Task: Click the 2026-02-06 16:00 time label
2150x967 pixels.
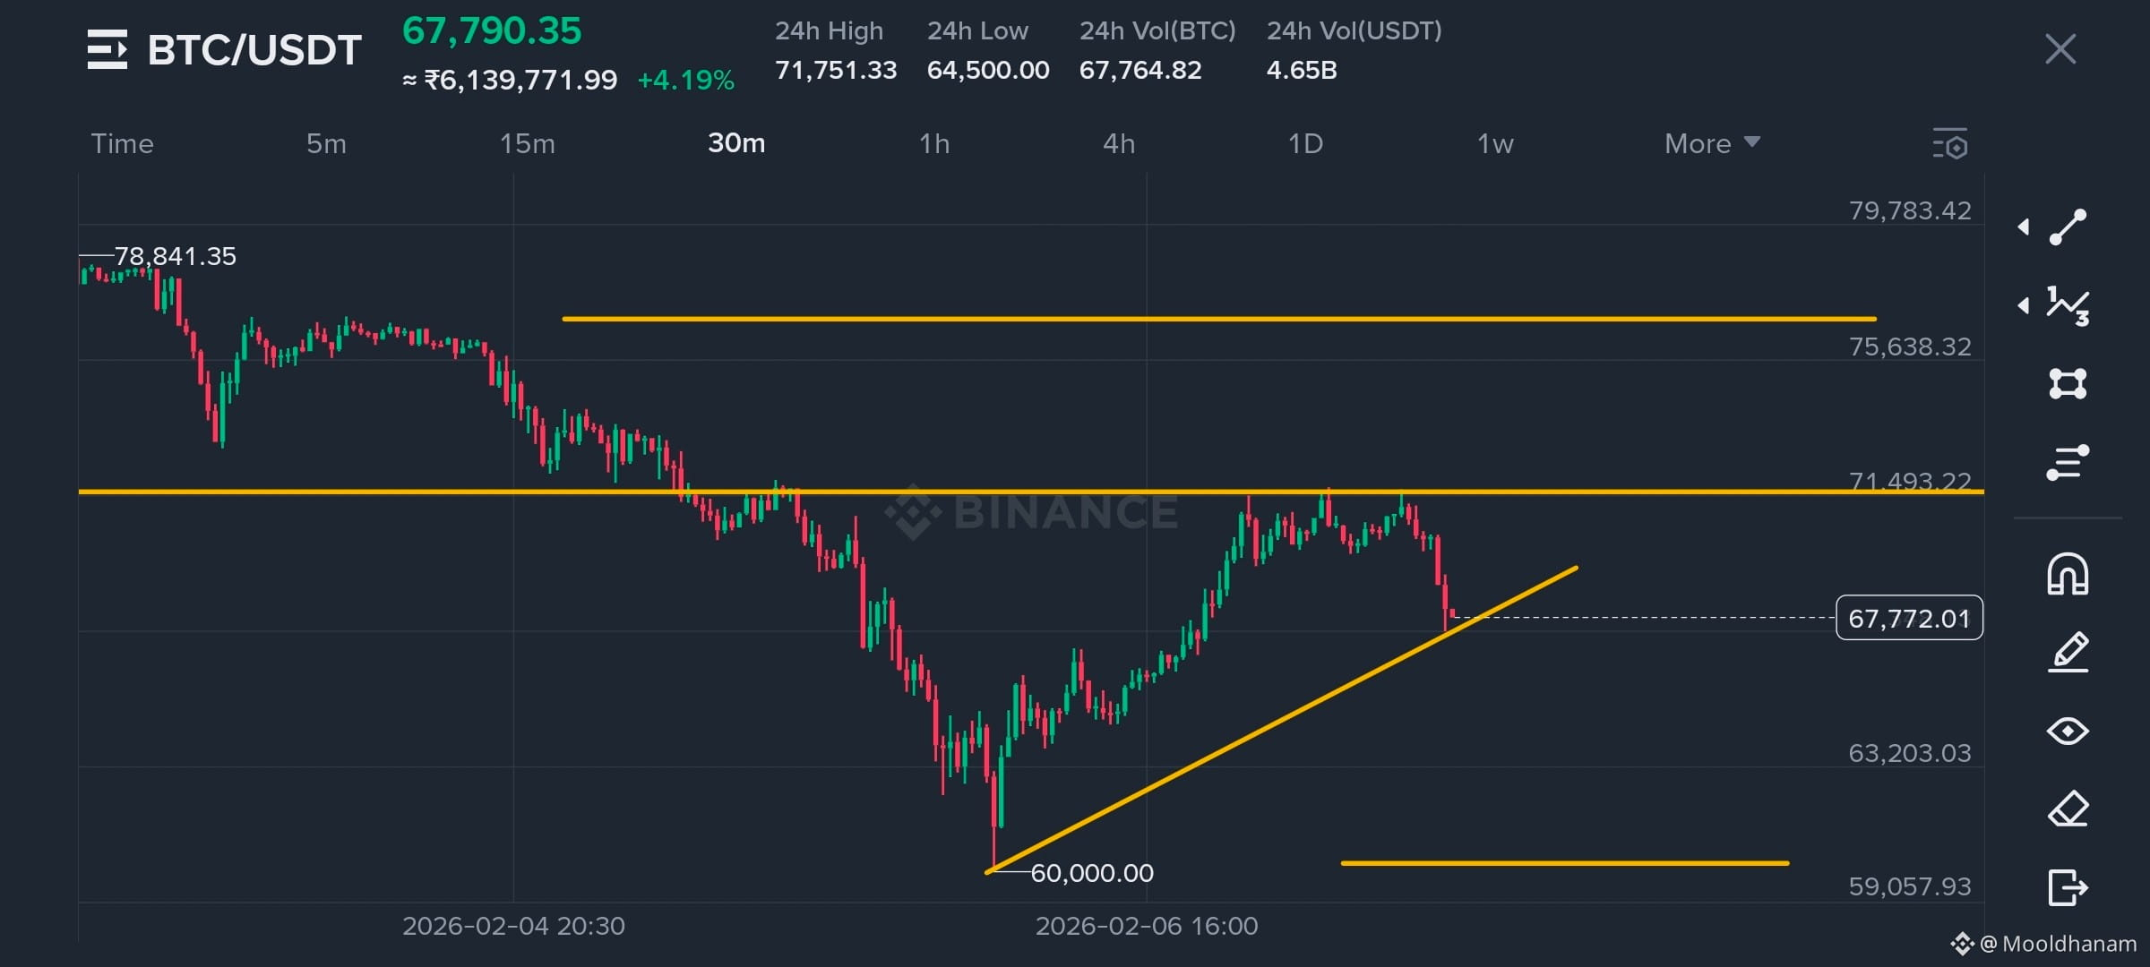Action: (1147, 926)
